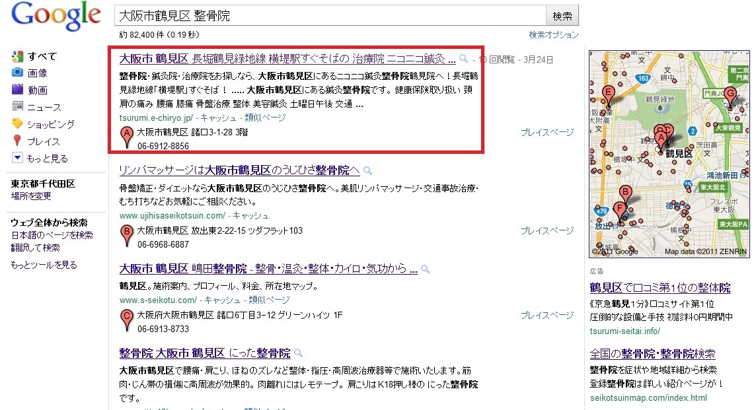Click キャッシュ link under tsurumi.e-chiryo.jp
The width and height of the screenshot is (756, 410).
(219, 118)
